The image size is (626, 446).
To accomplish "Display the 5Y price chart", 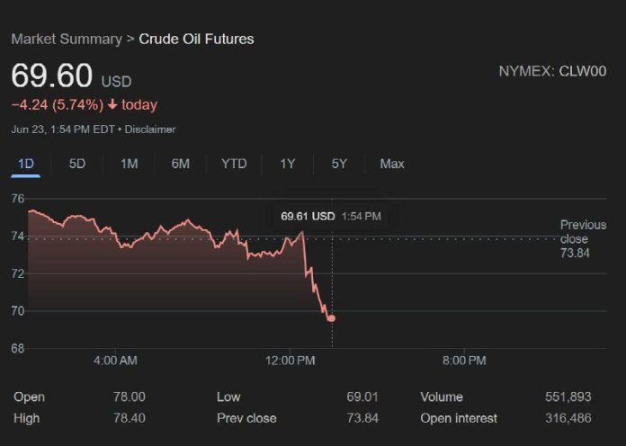I will 339,164.
